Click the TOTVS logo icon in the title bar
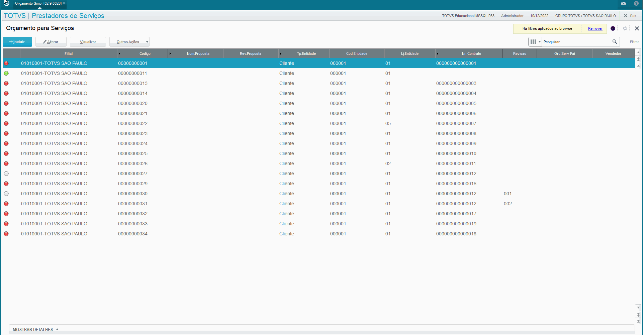Viewport: 643px width, 335px height. [6, 3]
